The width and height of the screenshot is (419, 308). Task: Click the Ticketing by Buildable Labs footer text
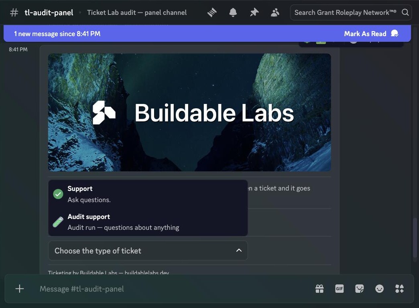coord(108,272)
